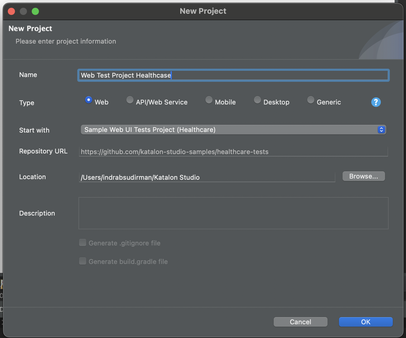Viewport: 406px width, 338px height.
Task: Click the gray minimize button in title bar
Action: tap(23, 11)
